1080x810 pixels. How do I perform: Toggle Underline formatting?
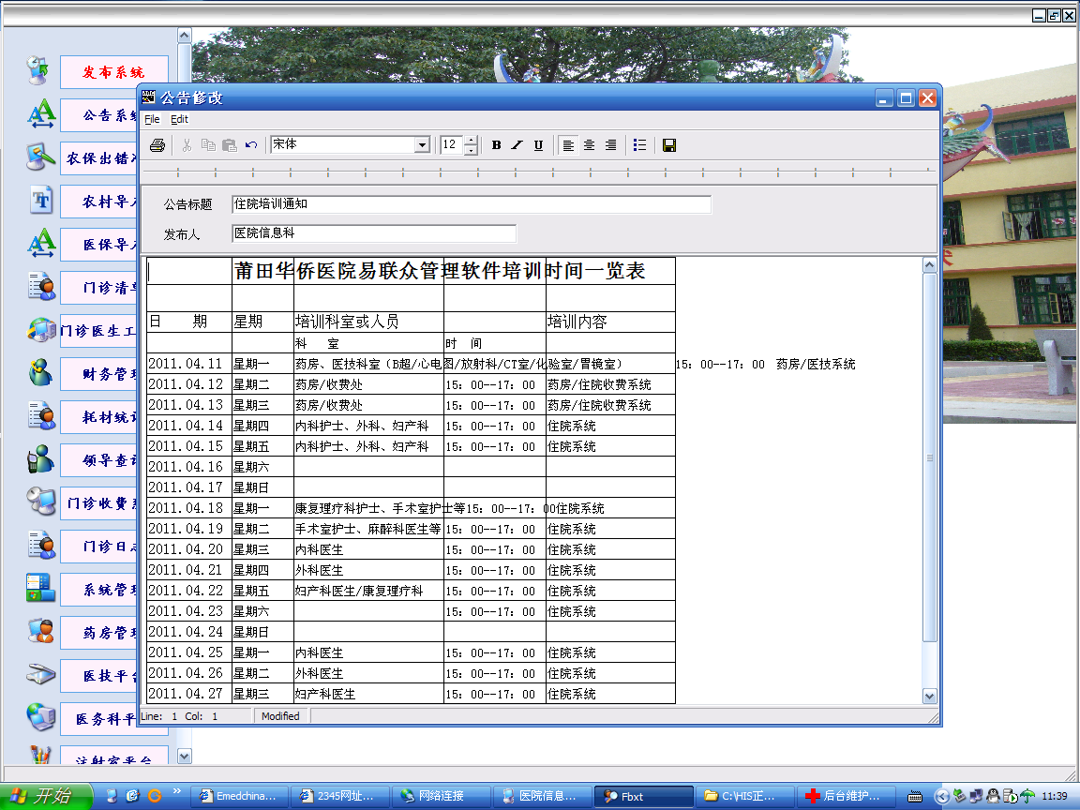[539, 145]
